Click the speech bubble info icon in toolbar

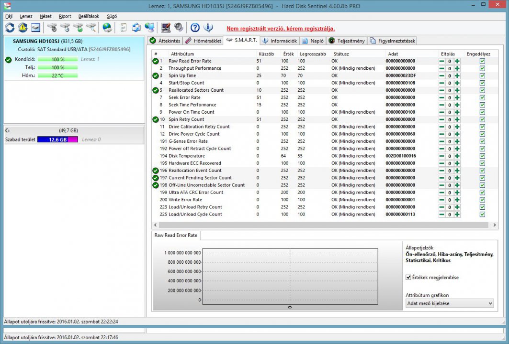[x=208, y=28]
